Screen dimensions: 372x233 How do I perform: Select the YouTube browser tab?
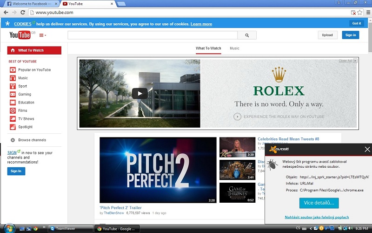tap(86, 4)
